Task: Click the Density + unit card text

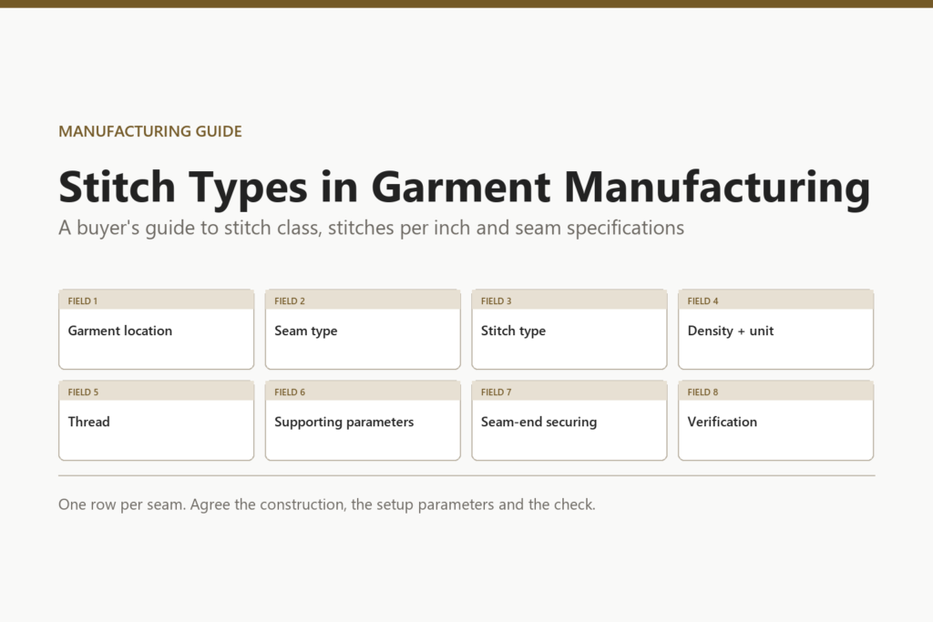Action: (731, 331)
